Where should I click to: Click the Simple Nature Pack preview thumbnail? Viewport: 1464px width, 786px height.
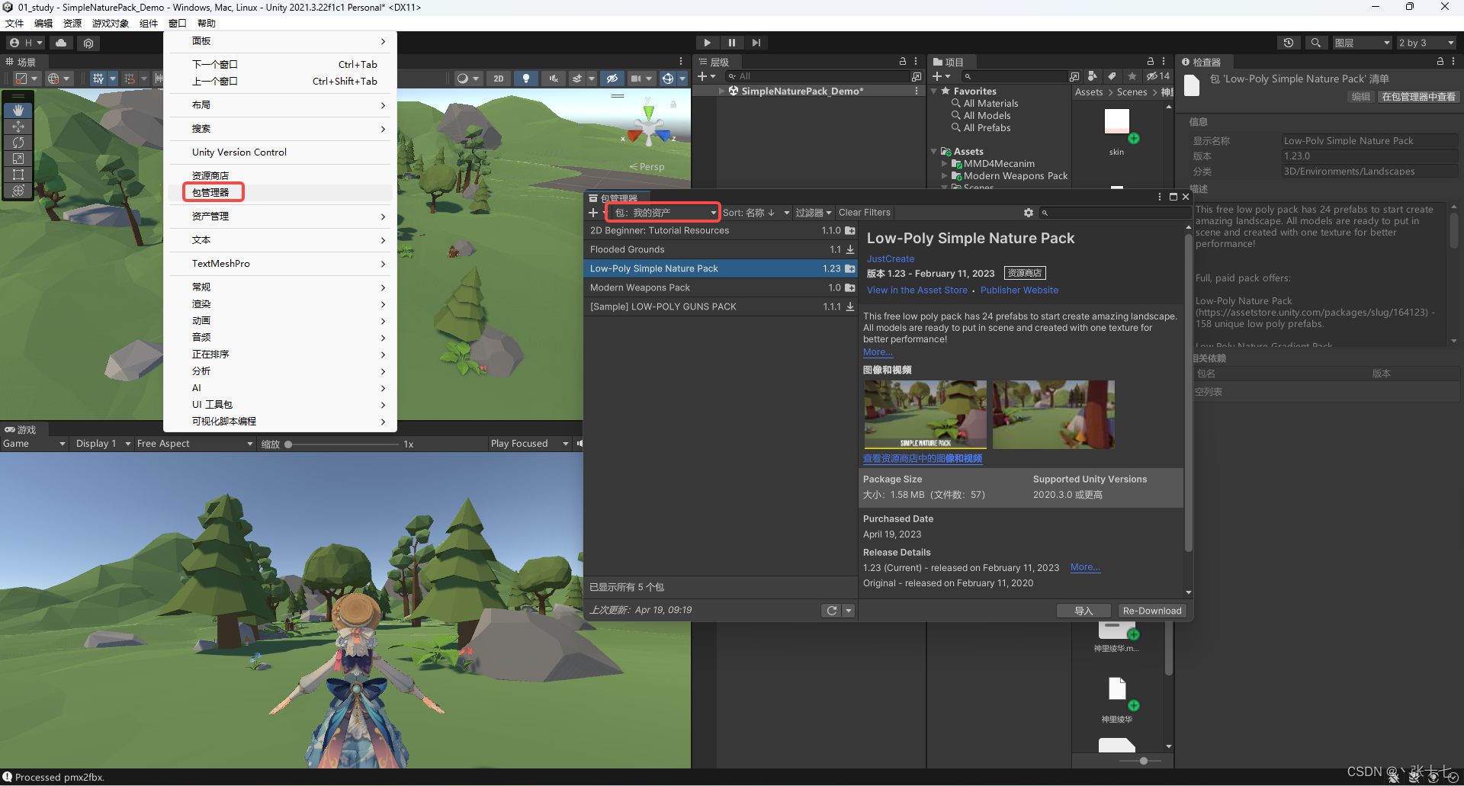[x=924, y=414]
